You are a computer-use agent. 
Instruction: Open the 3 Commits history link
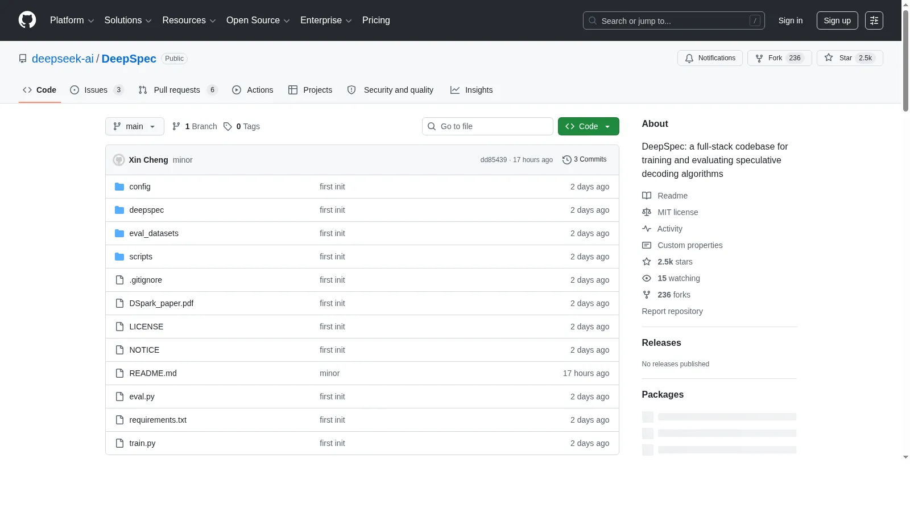coord(584,160)
